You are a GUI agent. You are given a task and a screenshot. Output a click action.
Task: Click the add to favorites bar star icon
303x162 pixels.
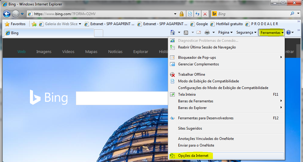coord(34,24)
